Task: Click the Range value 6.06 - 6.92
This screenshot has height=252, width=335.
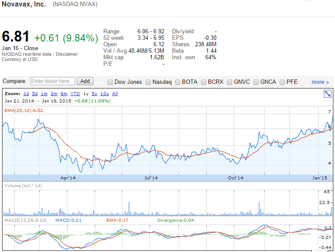Action: tap(151, 32)
